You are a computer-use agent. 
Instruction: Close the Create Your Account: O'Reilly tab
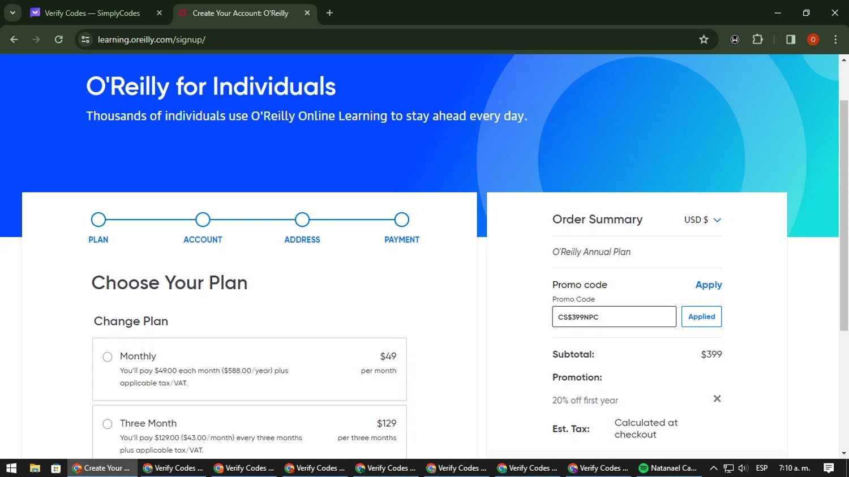(x=307, y=13)
